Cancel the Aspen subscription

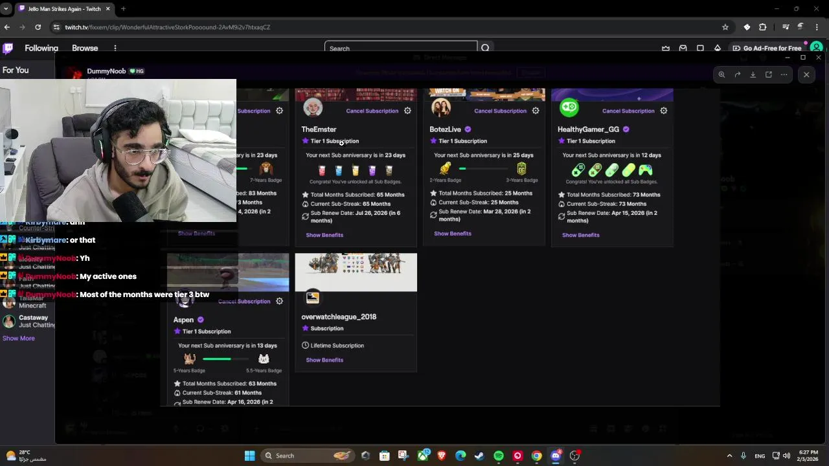[x=244, y=301]
